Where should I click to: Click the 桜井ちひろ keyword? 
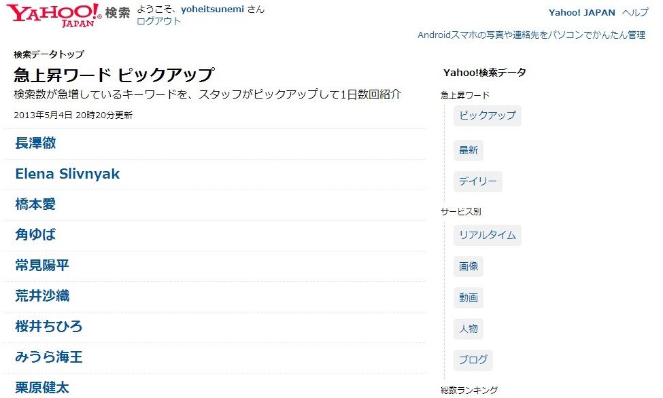point(49,327)
